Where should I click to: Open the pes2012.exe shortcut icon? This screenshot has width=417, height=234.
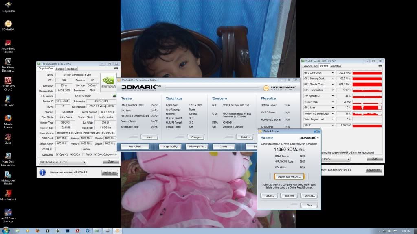8,216
